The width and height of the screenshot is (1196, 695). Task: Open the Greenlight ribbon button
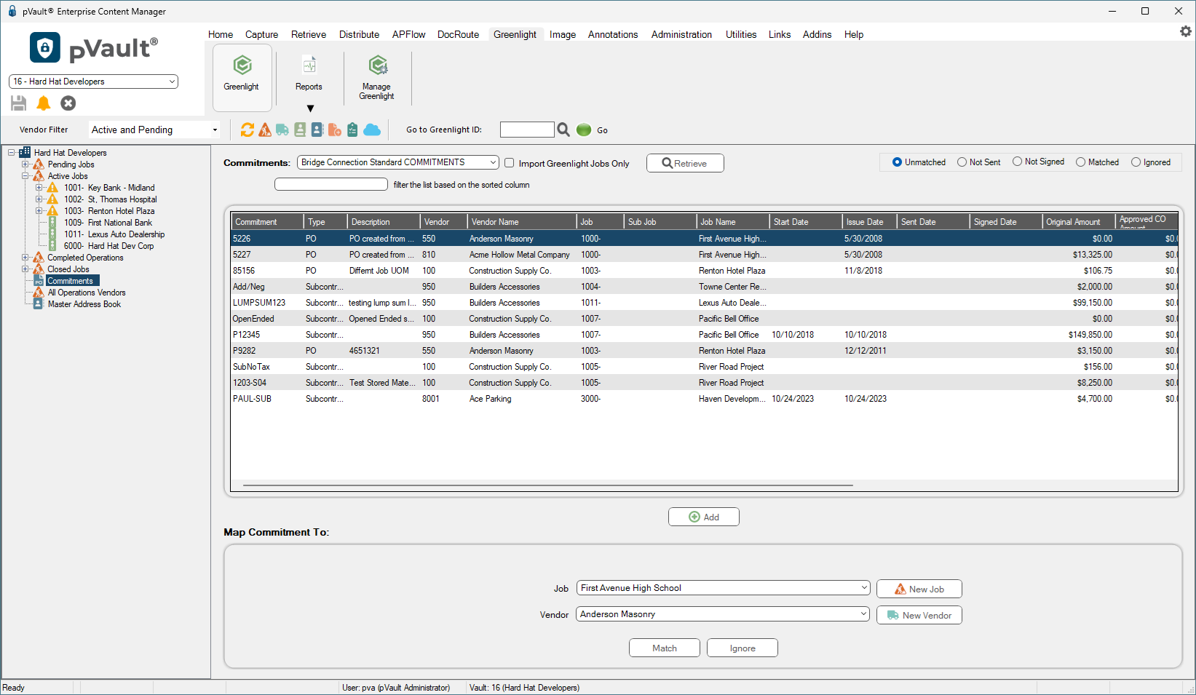[242, 76]
